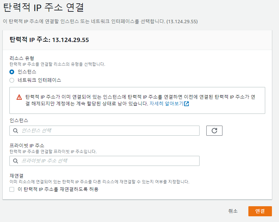Click the 취소 button

[233, 211]
